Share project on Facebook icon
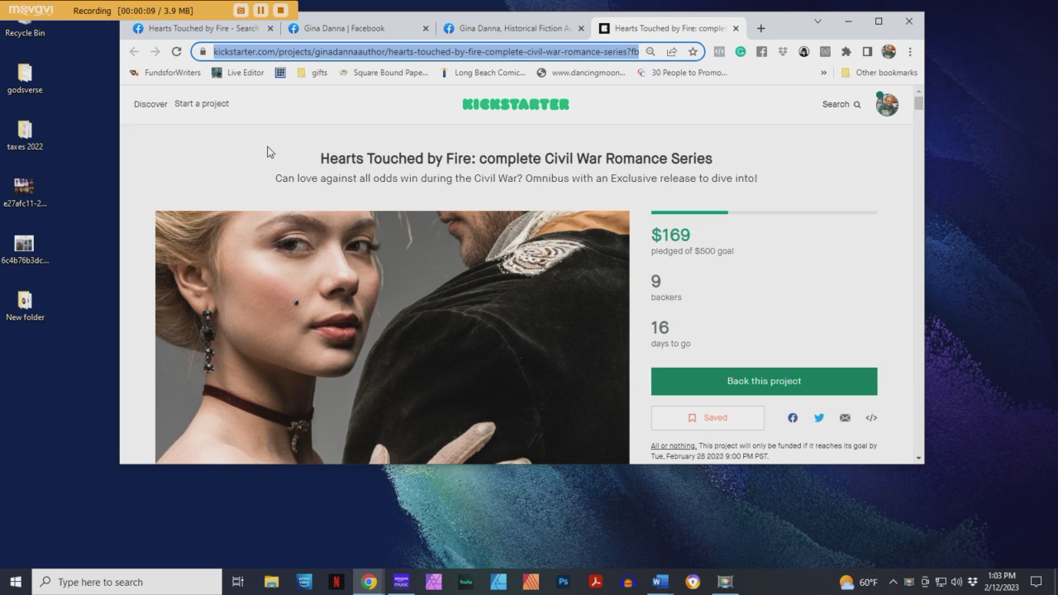1058x595 pixels. tap(792, 418)
